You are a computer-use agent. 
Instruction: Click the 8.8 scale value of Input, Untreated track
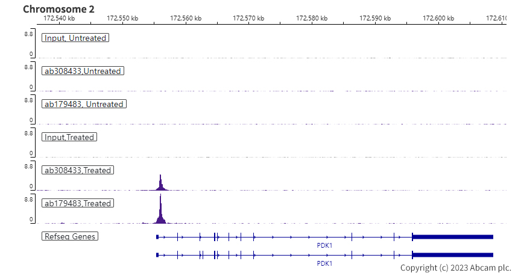[x=28, y=34]
